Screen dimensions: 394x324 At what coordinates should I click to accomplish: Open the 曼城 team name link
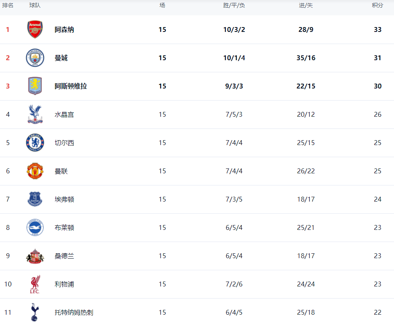pos(61,58)
